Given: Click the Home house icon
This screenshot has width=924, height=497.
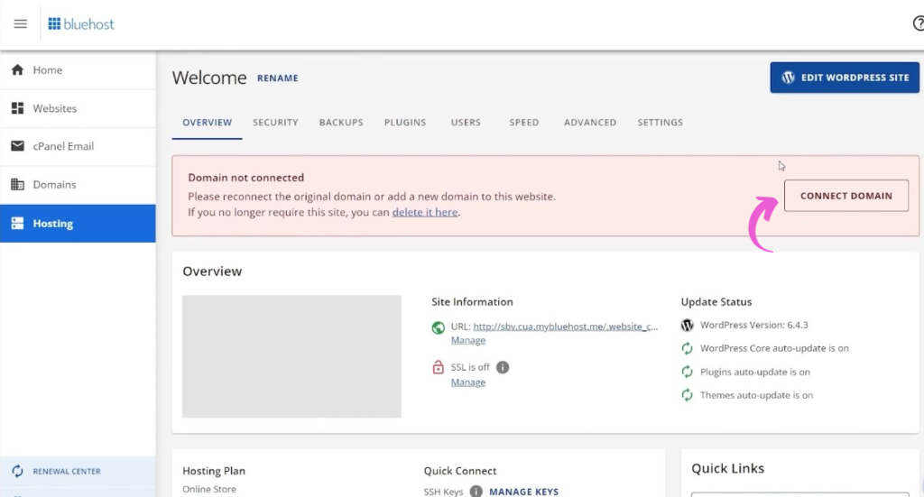Looking at the screenshot, I should [x=18, y=70].
